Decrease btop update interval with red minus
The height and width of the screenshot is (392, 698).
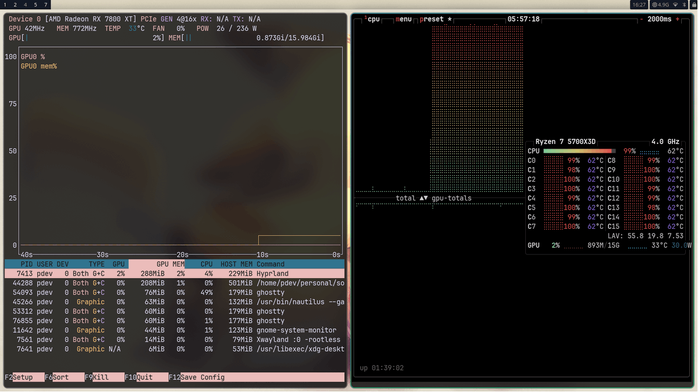coord(642,19)
